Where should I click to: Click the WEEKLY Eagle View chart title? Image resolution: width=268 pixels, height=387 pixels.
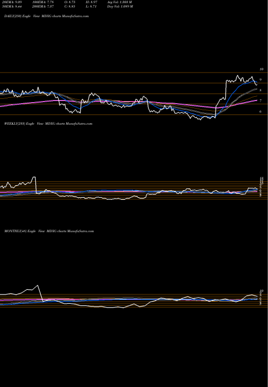[x=48, y=124]
